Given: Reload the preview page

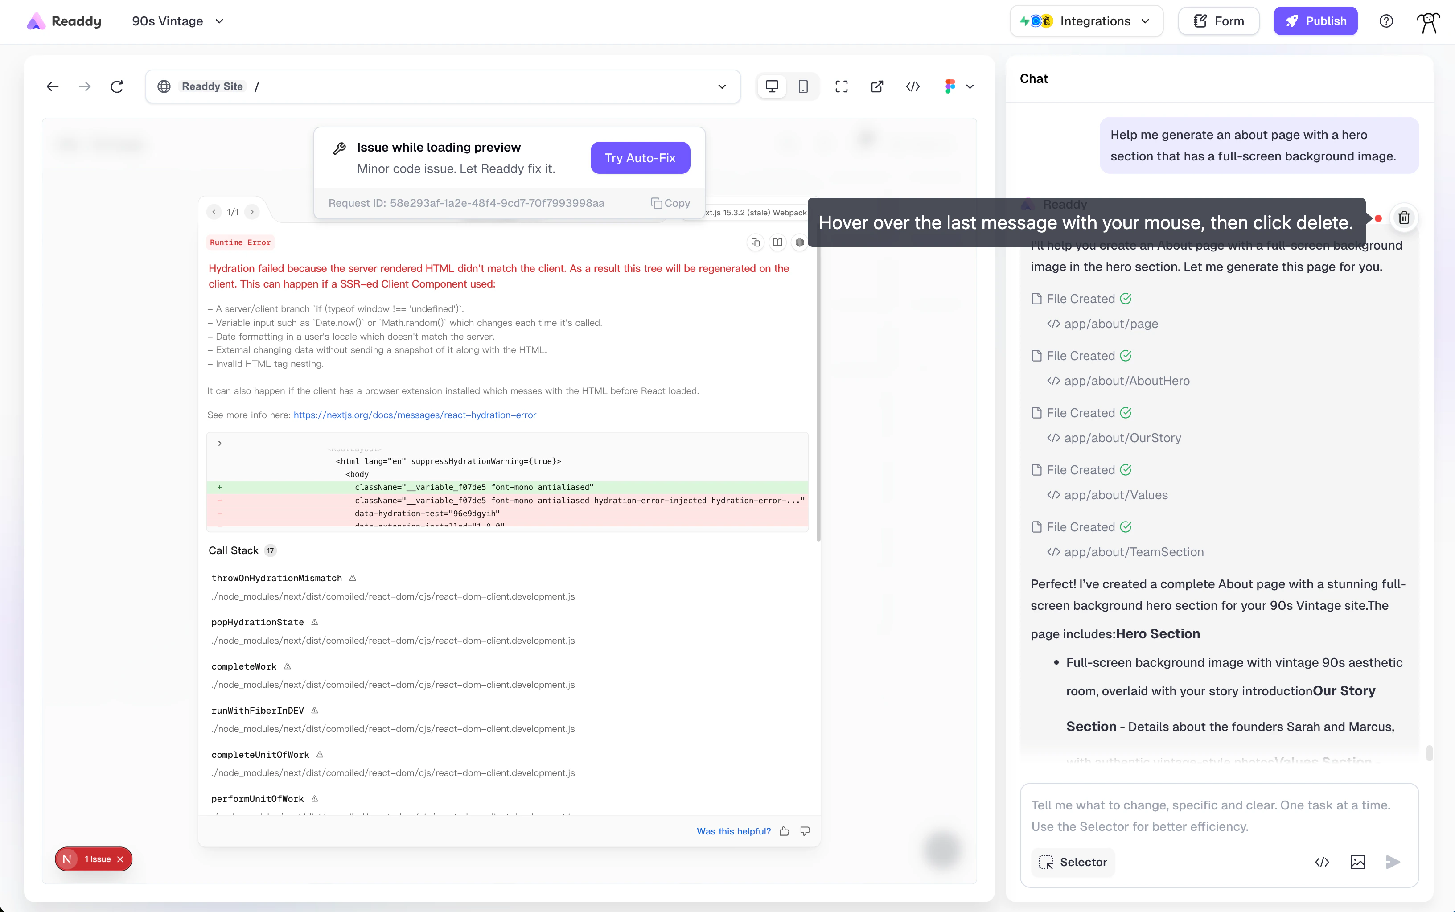Looking at the screenshot, I should [117, 87].
